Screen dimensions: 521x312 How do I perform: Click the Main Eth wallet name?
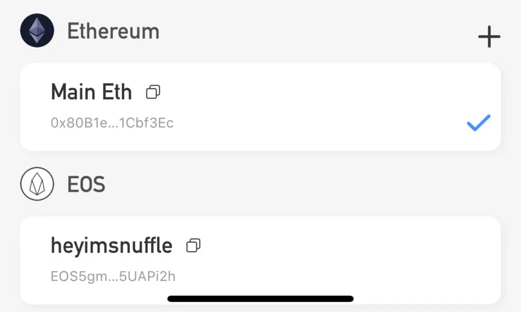pos(91,92)
